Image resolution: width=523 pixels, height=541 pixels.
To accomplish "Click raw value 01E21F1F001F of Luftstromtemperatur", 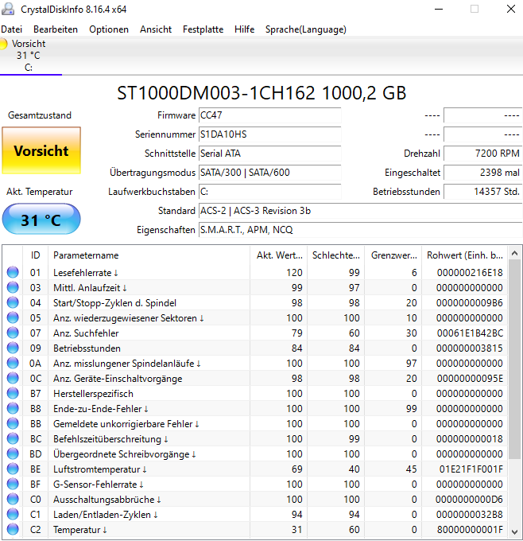I will [x=471, y=469].
